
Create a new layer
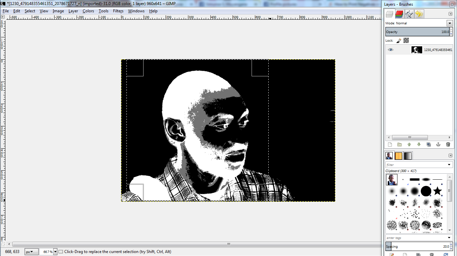coord(390,144)
